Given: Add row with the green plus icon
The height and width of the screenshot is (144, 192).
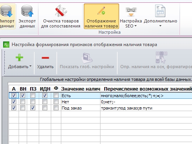Looking at the screenshot, I should (19, 57).
